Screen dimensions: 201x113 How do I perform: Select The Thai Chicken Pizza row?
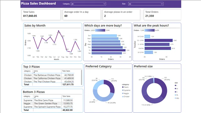[x=49, y=82]
